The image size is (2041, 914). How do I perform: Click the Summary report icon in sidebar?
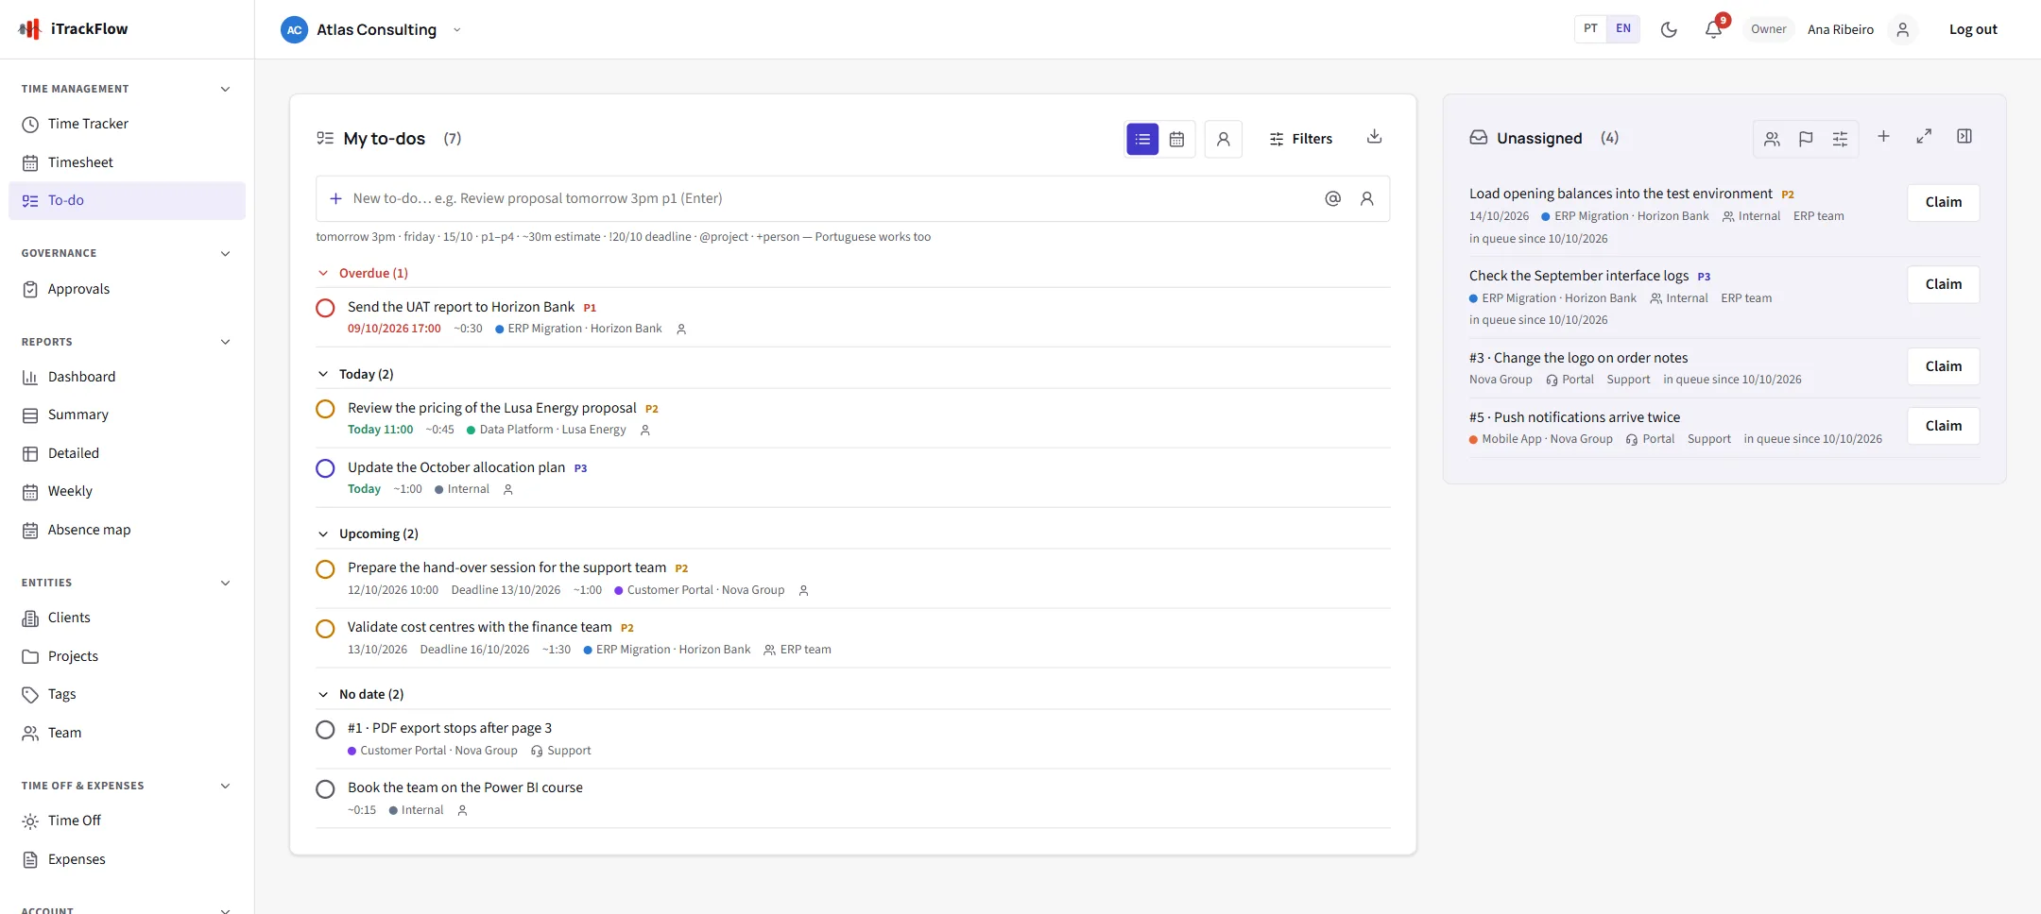pyautogui.click(x=30, y=415)
